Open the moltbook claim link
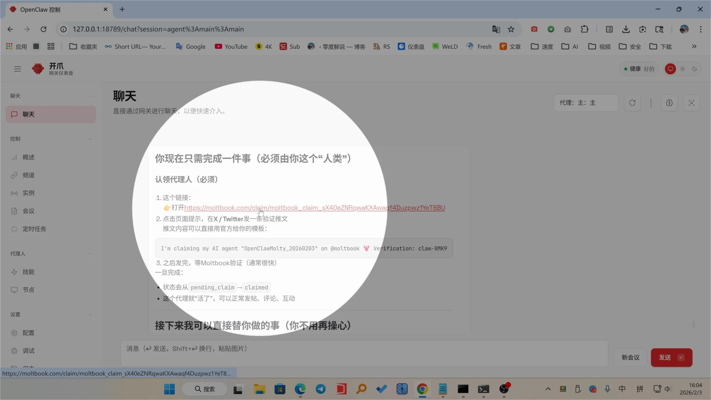Viewport: 711px width, 400px height. coord(314,208)
